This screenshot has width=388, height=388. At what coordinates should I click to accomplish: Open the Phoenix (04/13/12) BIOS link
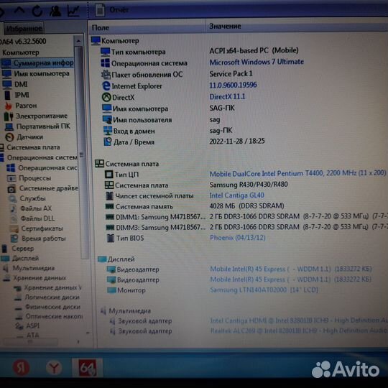click(x=238, y=238)
